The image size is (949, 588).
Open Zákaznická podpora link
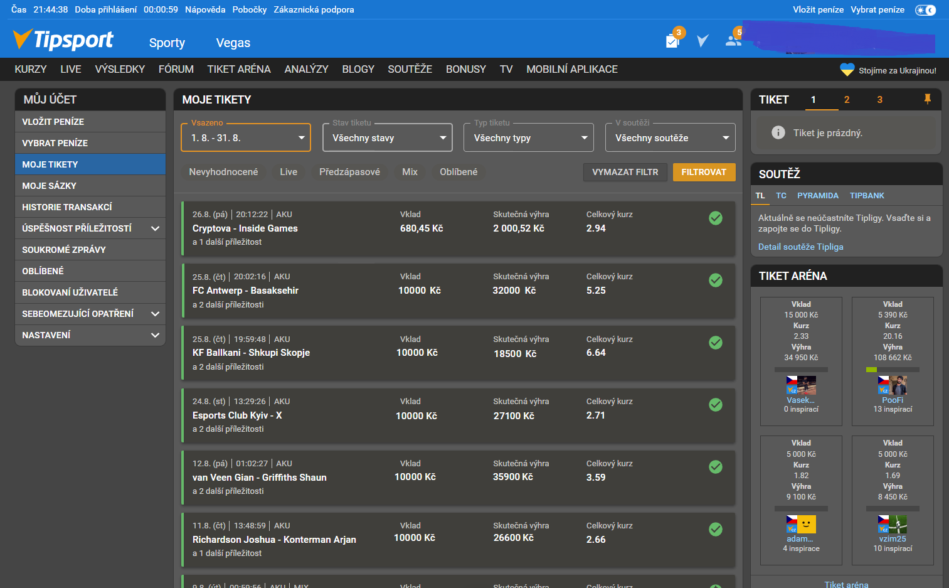pos(314,9)
